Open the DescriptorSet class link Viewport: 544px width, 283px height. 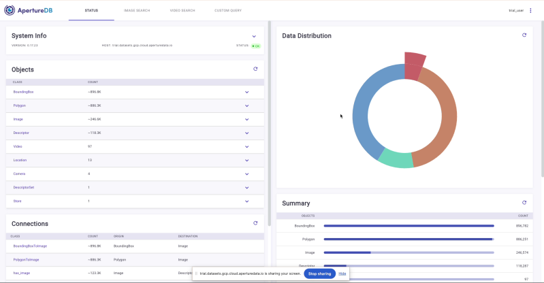point(24,187)
